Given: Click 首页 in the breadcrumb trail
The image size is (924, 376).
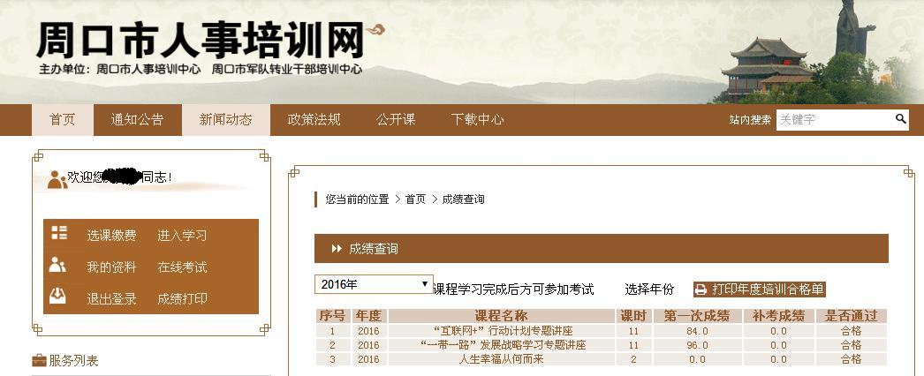Looking at the screenshot, I should [415, 199].
